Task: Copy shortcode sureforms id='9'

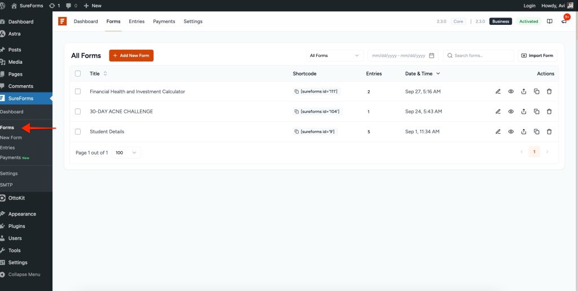Action: pos(297,131)
